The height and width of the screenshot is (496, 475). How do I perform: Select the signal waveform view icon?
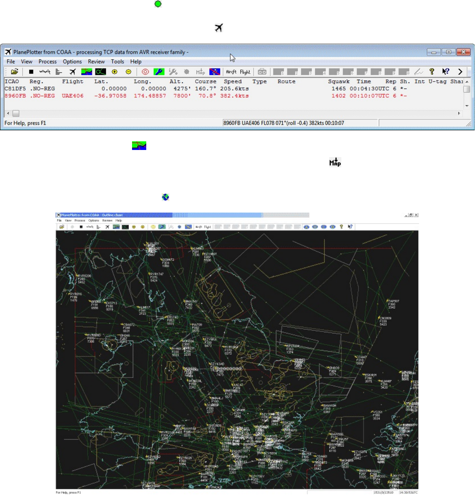(x=45, y=72)
